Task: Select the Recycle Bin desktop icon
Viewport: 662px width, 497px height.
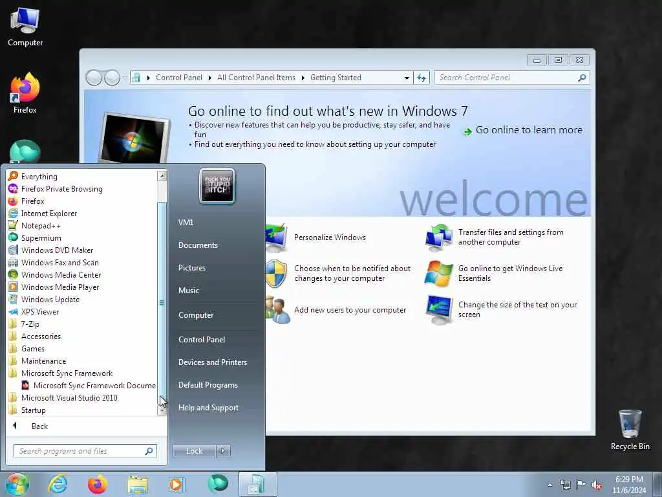Action: [x=630, y=430]
